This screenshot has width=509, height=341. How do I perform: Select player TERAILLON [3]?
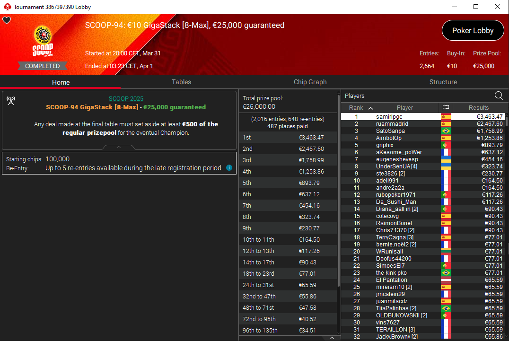click(422, 330)
